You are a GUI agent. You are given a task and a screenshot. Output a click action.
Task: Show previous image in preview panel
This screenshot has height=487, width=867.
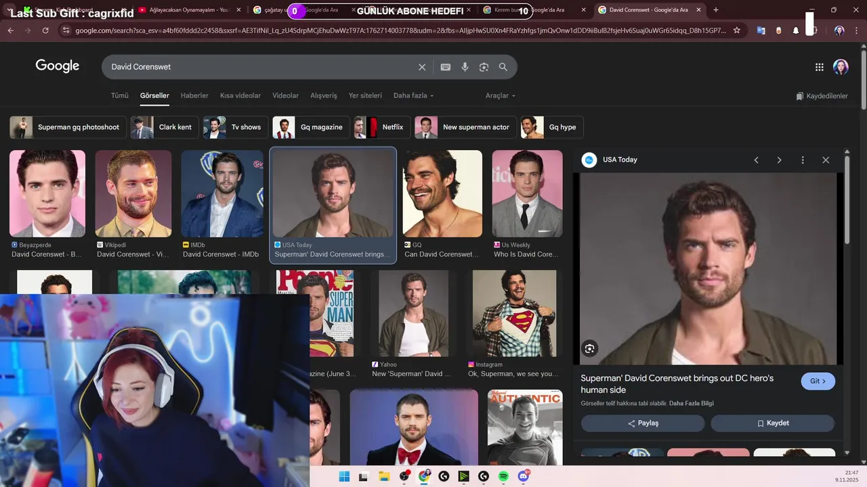pos(756,160)
